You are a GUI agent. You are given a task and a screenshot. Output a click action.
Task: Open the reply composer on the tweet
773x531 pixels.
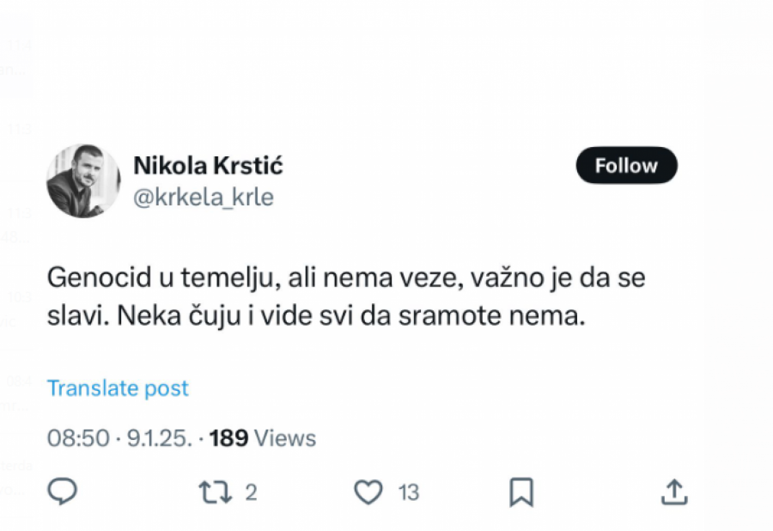63,491
